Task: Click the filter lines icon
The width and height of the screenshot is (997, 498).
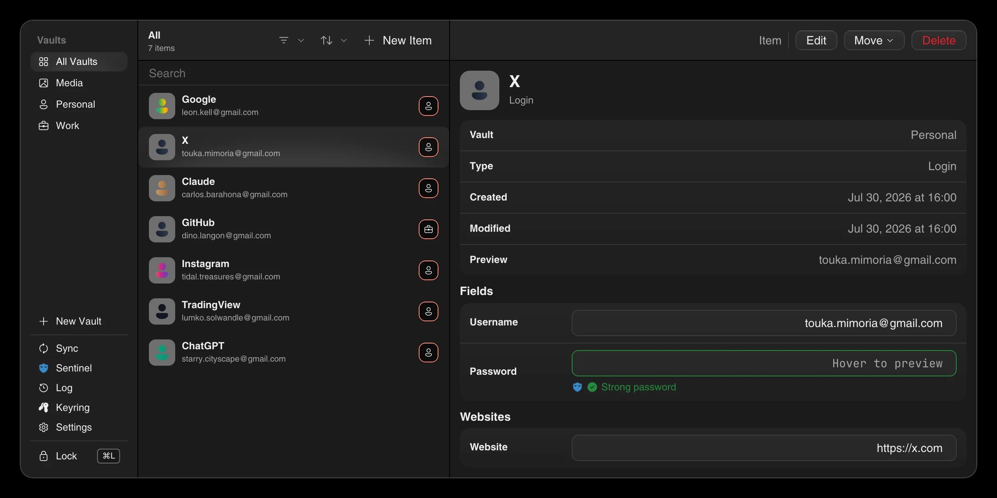Action: point(284,40)
